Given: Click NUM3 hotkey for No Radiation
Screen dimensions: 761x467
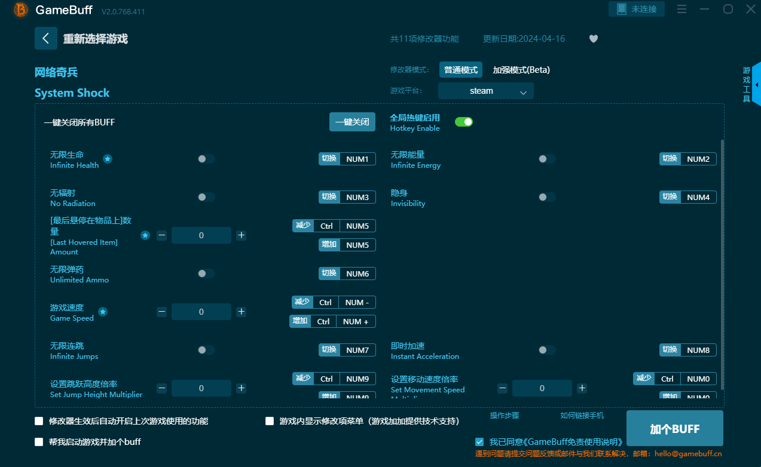Looking at the screenshot, I should [x=357, y=197].
